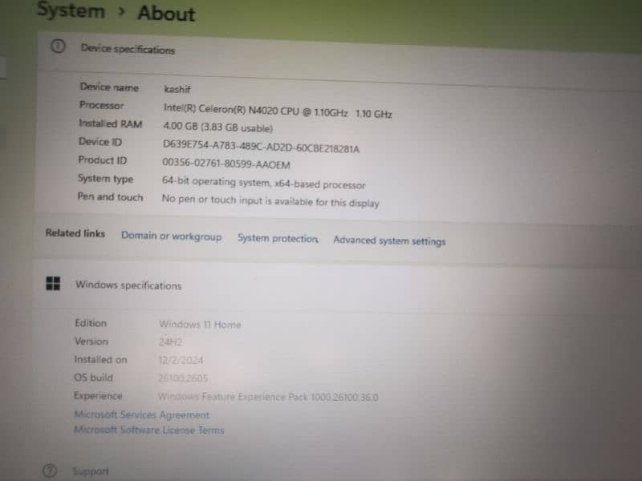Click the Processor label

click(x=101, y=105)
